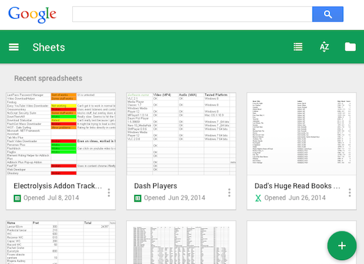Open more options for Dad's Huge Read Books
Viewport: 364px width, 264px height.
tap(350, 192)
